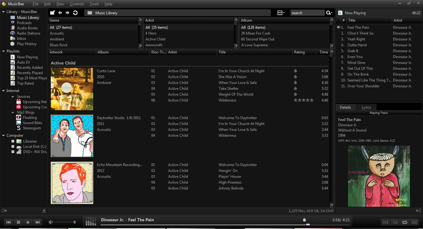This screenshot has height=229, width=423.
Task: Click the new tab icon in toolbar
Action: coord(52,13)
